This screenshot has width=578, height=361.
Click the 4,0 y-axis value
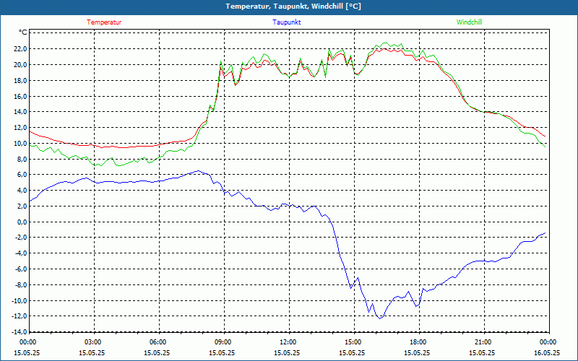(x=22, y=191)
